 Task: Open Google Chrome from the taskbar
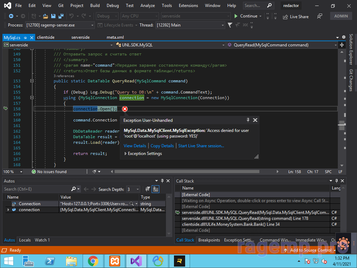tap(93, 261)
